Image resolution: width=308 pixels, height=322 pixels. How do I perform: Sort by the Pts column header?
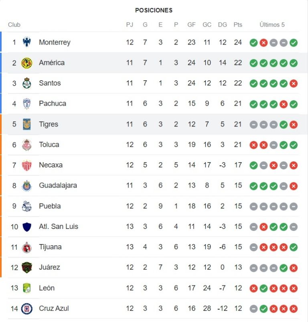(238, 24)
